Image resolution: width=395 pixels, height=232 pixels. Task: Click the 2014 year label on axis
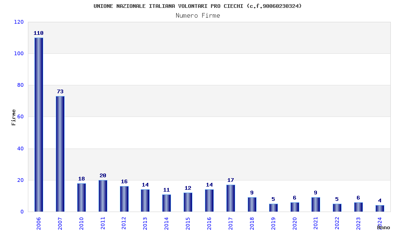pyautogui.click(x=166, y=223)
